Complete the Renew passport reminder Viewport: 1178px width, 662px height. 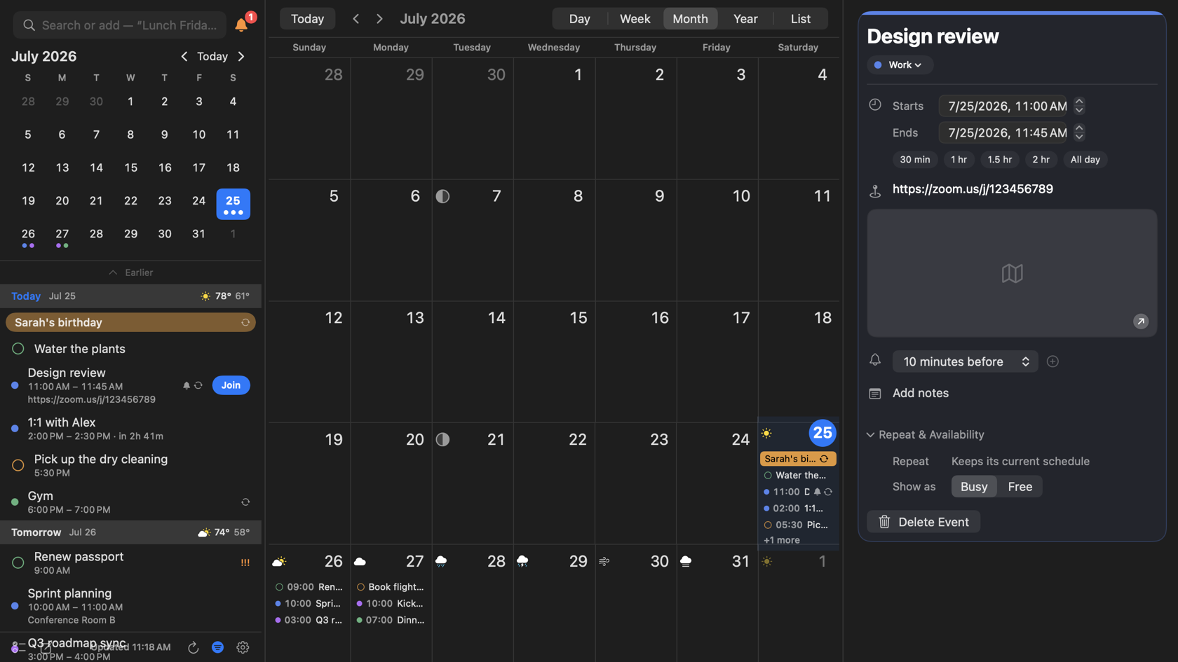pos(18,563)
